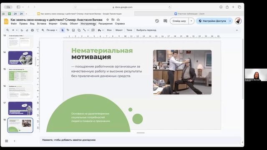Select slide 17 thumbnail in filmstrip
The width and height of the screenshot is (267, 150).
tap(20, 108)
